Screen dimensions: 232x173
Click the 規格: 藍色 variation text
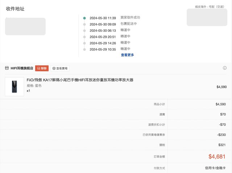pyautogui.click(x=34, y=86)
